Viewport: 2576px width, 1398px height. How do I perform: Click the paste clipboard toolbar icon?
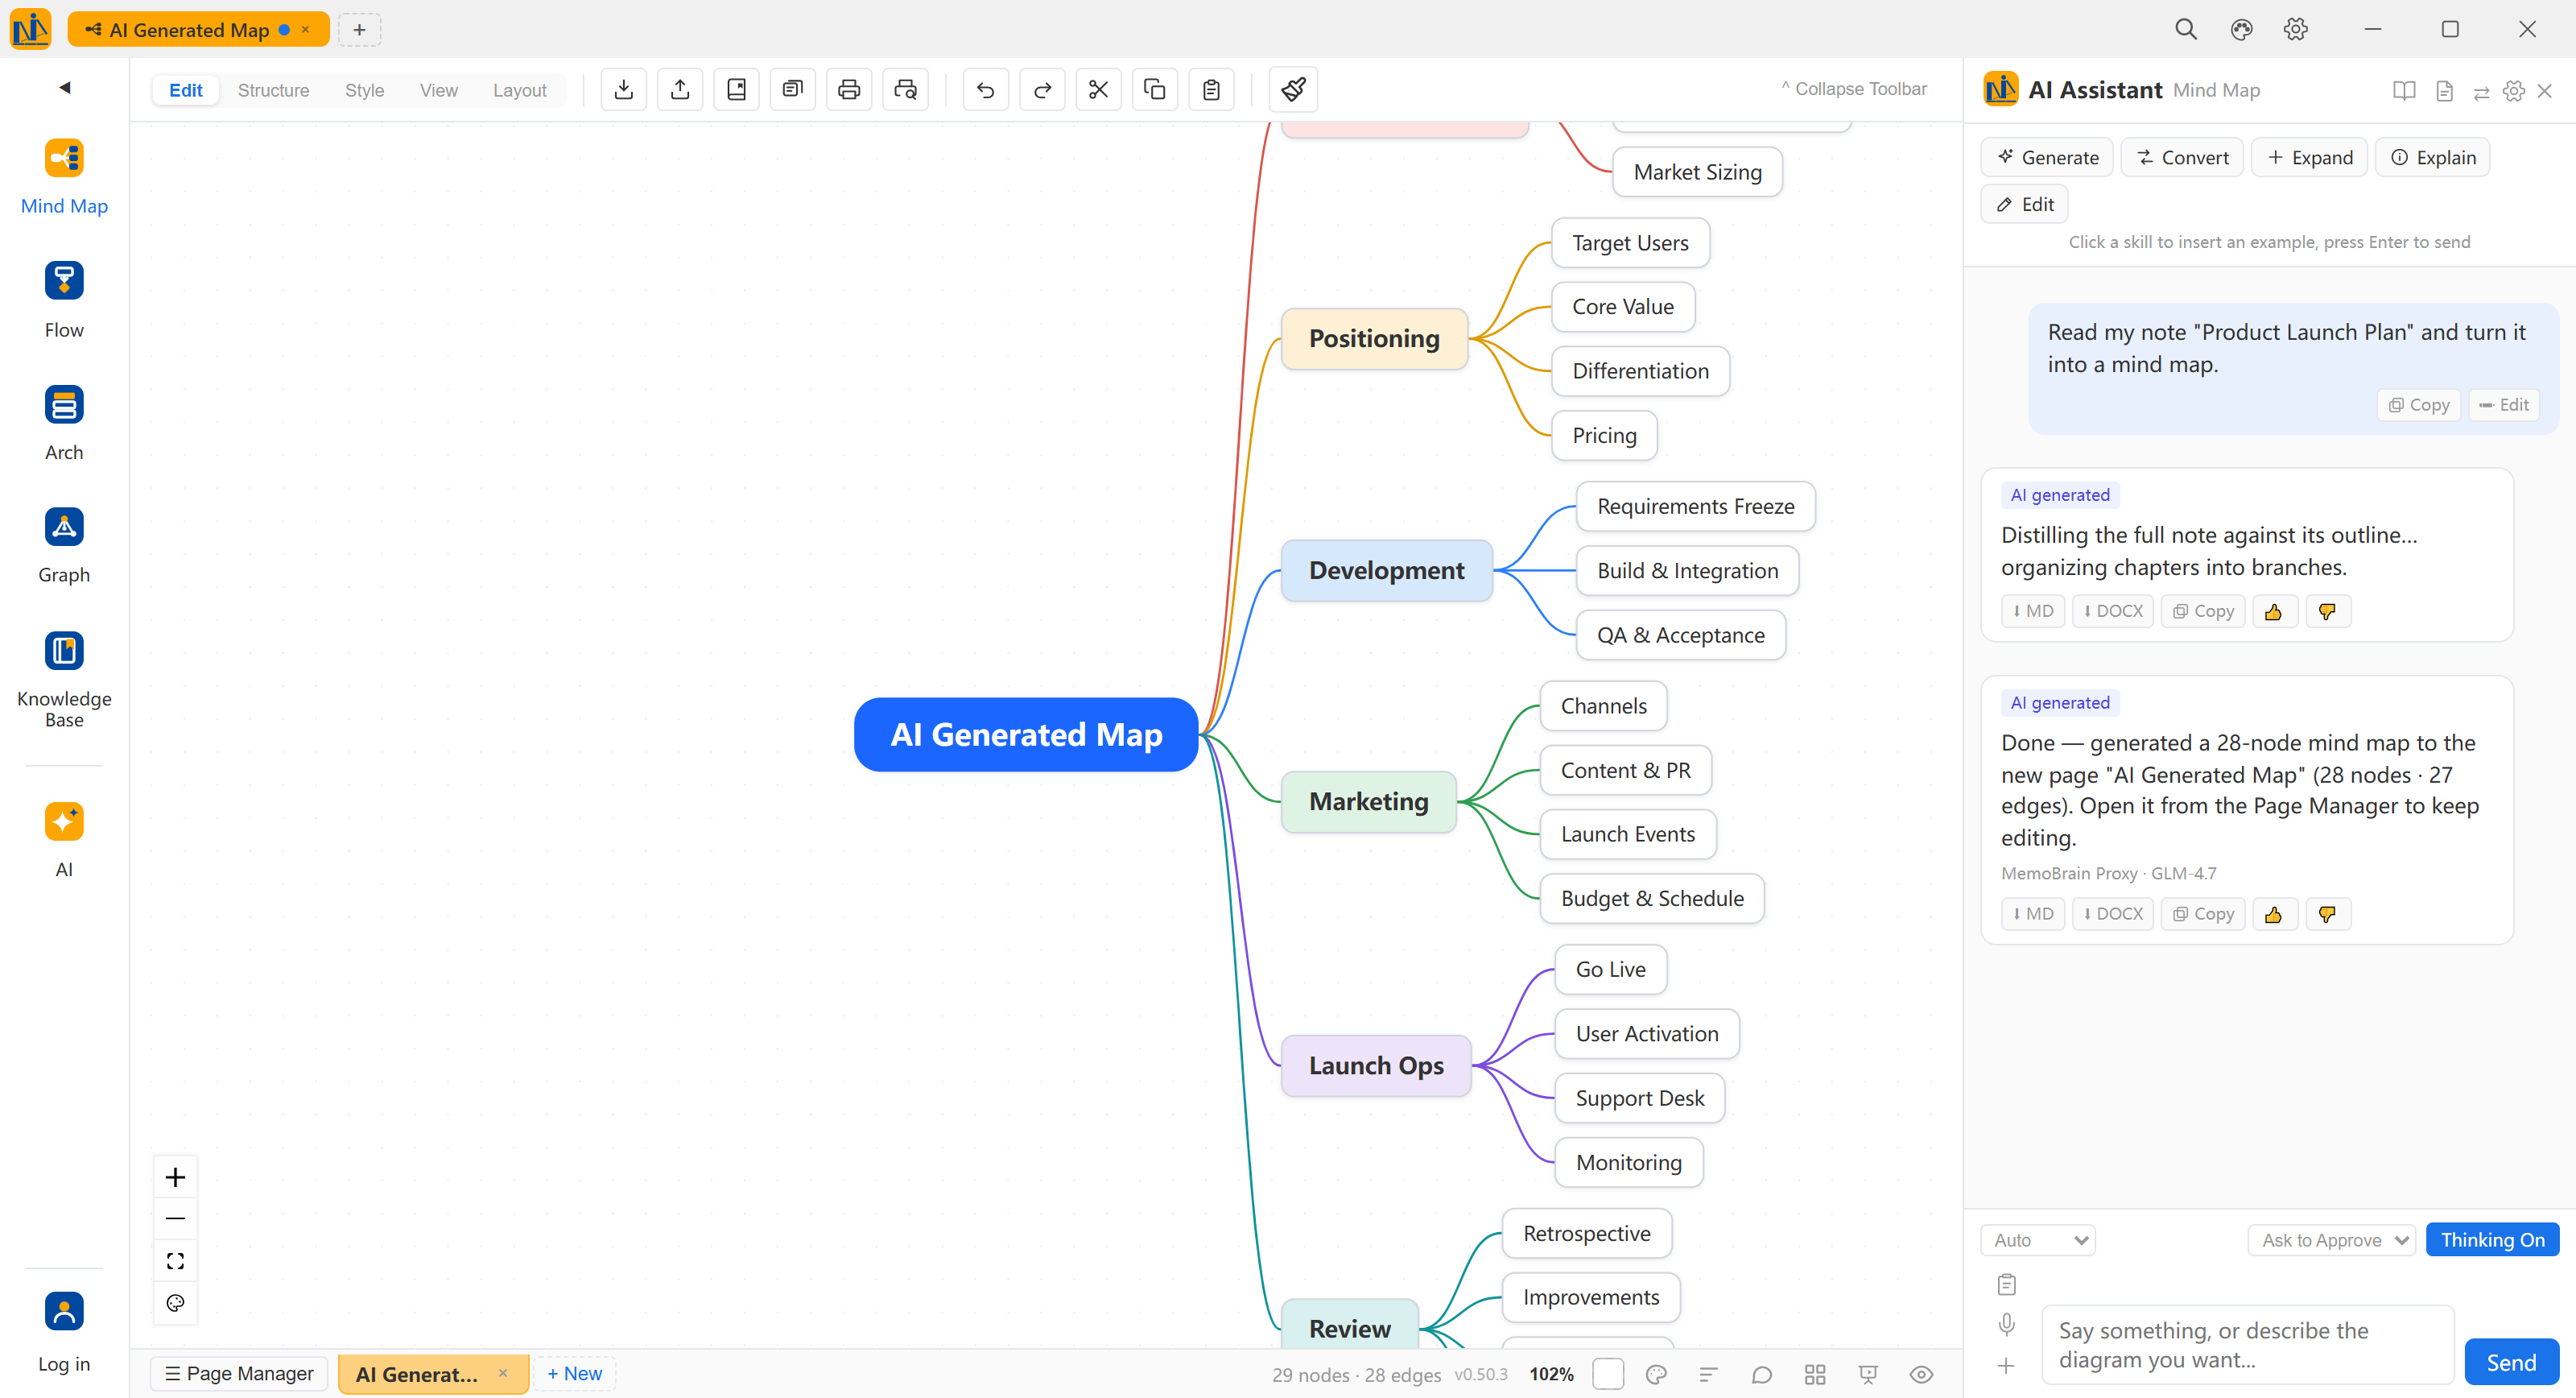[1211, 90]
